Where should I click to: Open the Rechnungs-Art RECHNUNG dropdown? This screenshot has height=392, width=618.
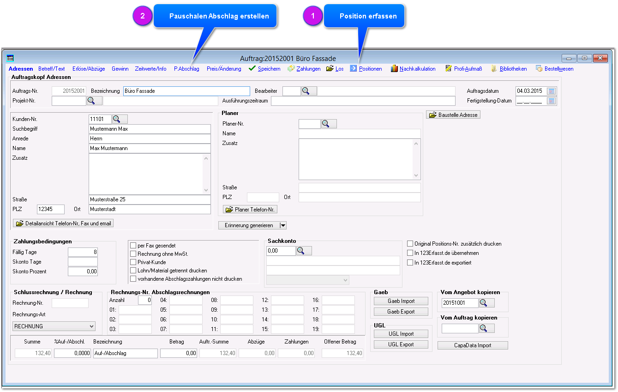coord(54,326)
